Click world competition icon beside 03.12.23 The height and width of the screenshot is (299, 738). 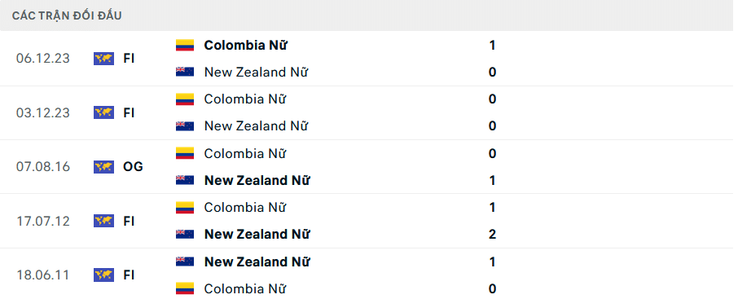[104, 113]
